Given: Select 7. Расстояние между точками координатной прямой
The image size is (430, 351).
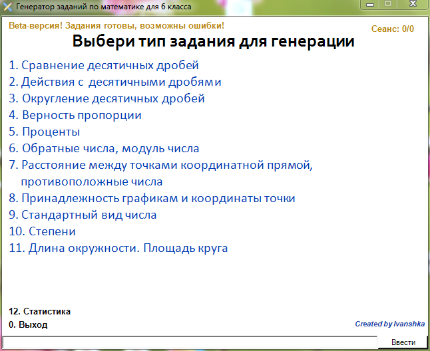Looking at the screenshot, I should coord(160,174).
